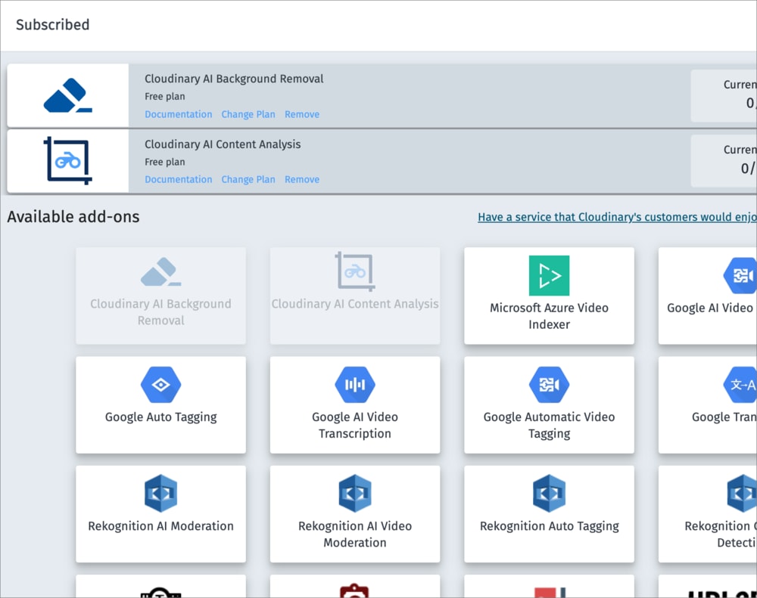The width and height of the screenshot is (757, 598).
Task: Open Documentation for Cloudinary AI Content Analysis
Action: (x=178, y=179)
